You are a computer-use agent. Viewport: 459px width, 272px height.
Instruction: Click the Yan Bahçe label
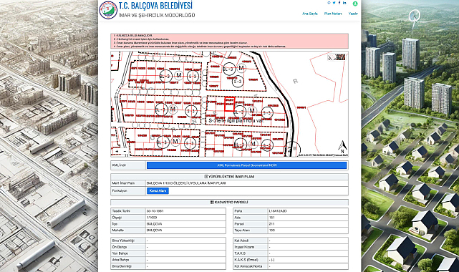pos(120,253)
